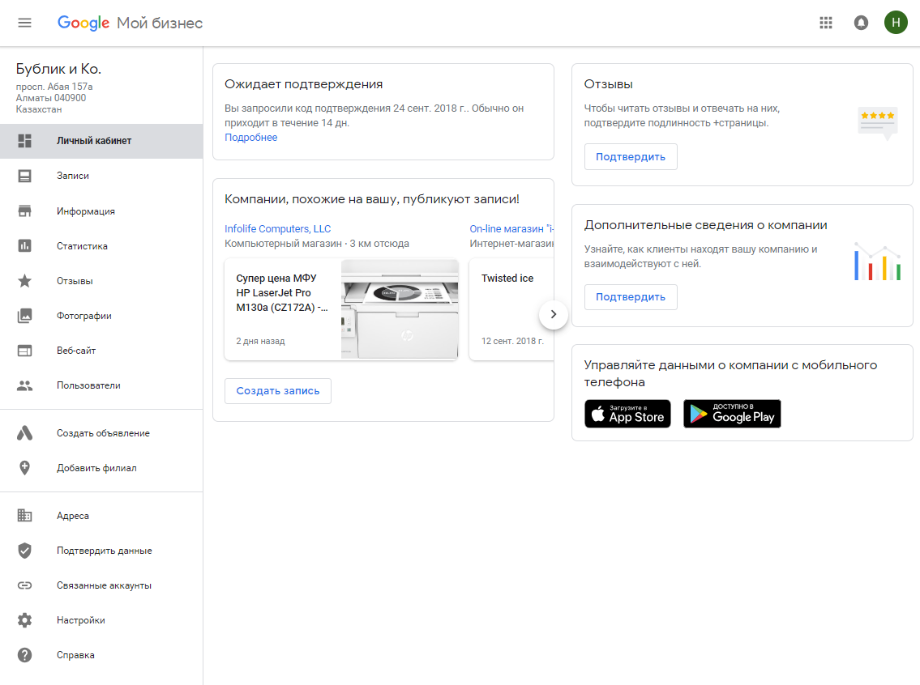Open the hamburger main menu
This screenshot has width=920, height=685.
24,23
